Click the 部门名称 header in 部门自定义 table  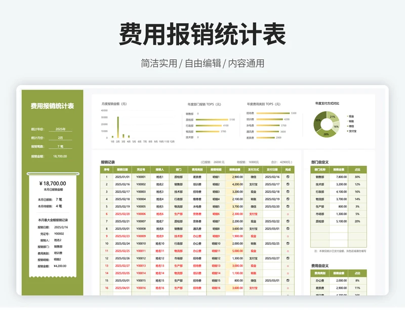click(x=320, y=170)
